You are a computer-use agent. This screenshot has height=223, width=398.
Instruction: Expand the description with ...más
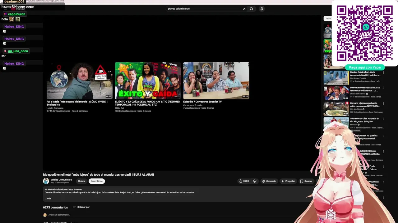coord(48,199)
